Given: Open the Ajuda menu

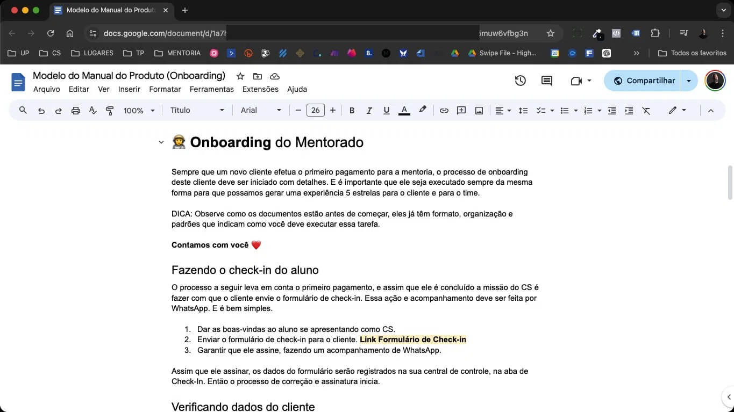Looking at the screenshot, I should point(297,89).
